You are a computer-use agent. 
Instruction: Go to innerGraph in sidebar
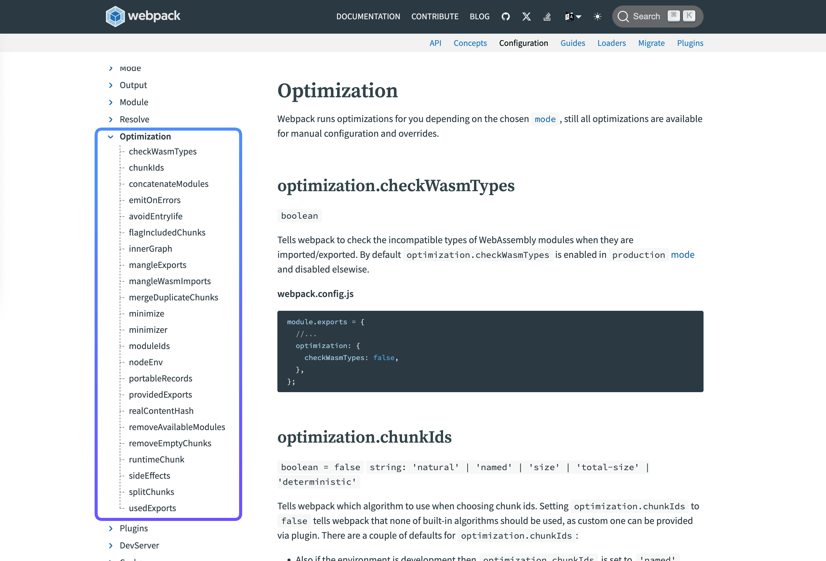point(150,249)
